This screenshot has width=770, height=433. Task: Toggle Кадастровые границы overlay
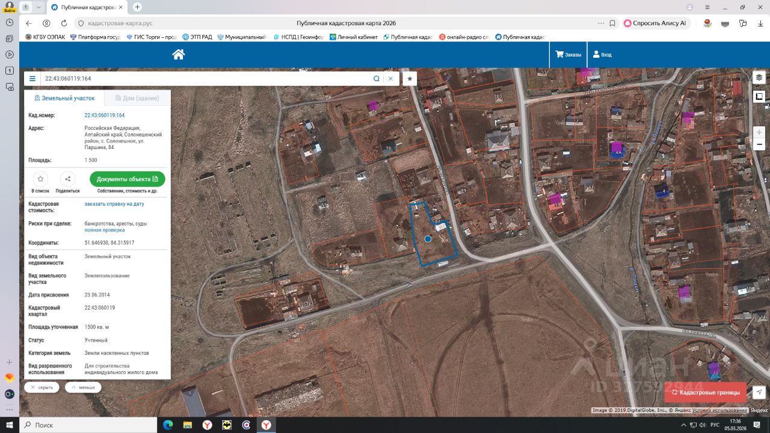click(x=706, y=393)
